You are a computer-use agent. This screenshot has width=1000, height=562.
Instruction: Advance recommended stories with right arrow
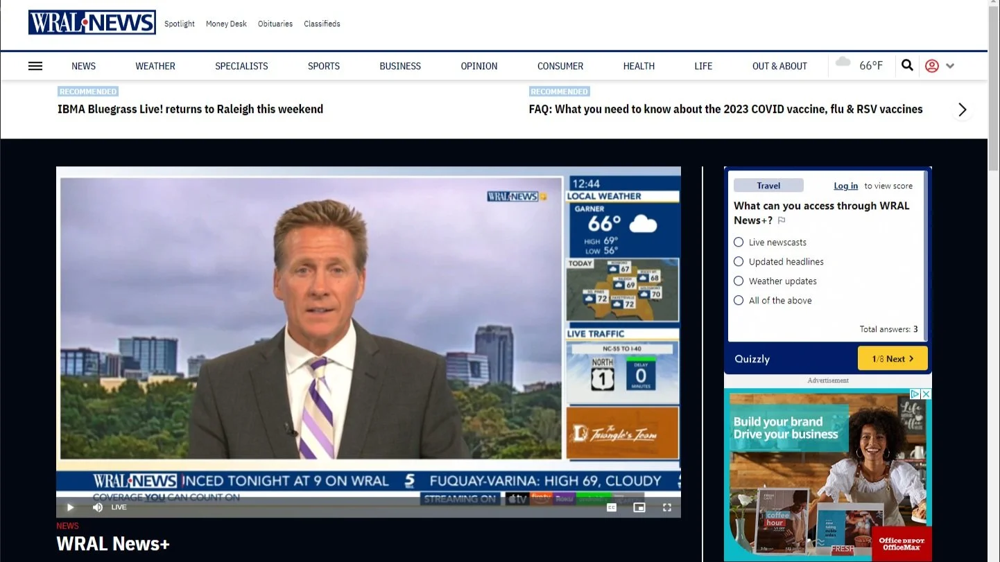pos(962,109)
